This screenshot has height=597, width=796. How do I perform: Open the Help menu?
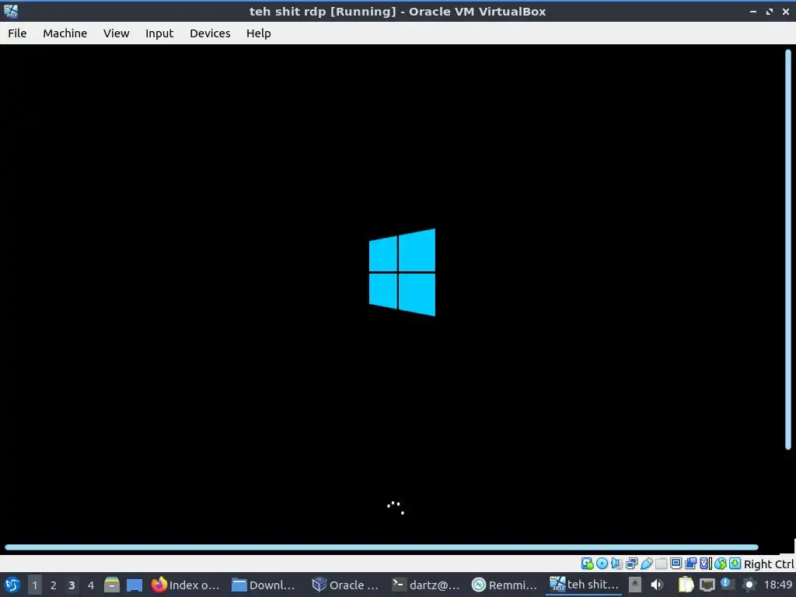point(258,33)
